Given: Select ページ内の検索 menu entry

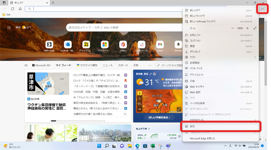Looking at the screenshot, I should [221, 103].
